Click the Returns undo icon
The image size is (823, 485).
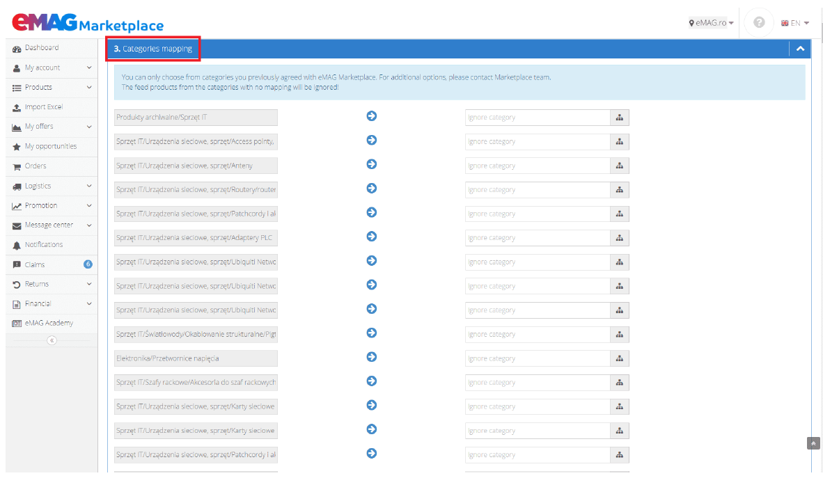pyautogui.click(x=17, y=285)
